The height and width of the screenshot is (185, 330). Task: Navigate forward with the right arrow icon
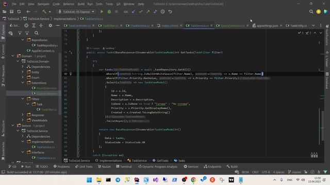36,12
